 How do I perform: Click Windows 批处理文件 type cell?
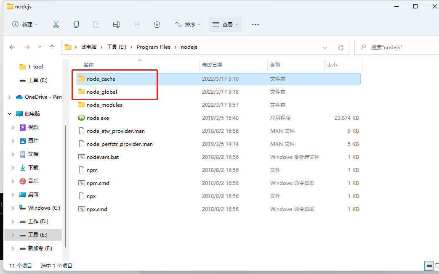(295, 157)
